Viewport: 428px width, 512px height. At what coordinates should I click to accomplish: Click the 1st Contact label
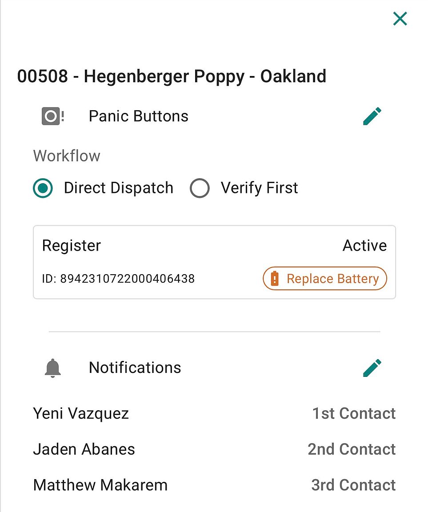click(x=354, y=413)
